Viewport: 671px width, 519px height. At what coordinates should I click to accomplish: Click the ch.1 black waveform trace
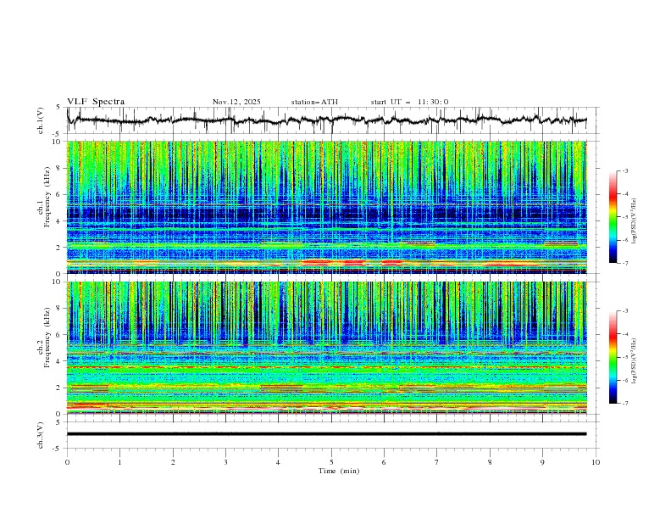(x=326, y=120)
